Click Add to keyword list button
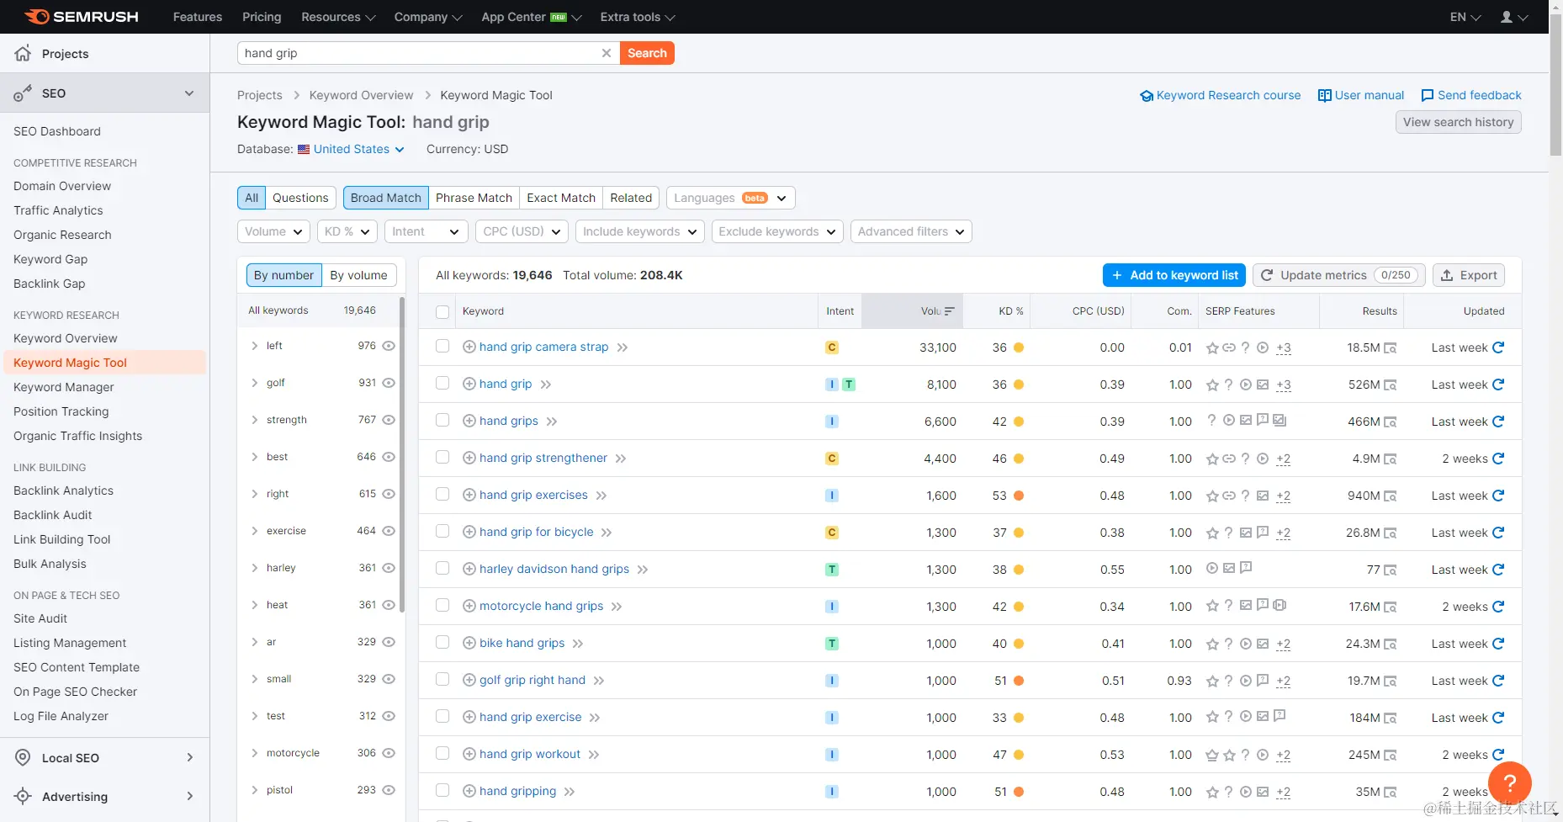1563x822 pixels. click(1174, 275)
